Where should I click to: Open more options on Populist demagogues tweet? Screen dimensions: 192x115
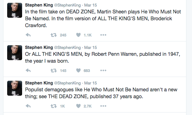pos(103,106)
